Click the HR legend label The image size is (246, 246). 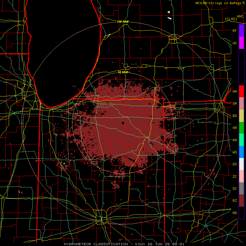click(235, 128)
